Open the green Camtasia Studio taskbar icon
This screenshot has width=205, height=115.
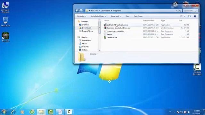click(x=51, y=112)
